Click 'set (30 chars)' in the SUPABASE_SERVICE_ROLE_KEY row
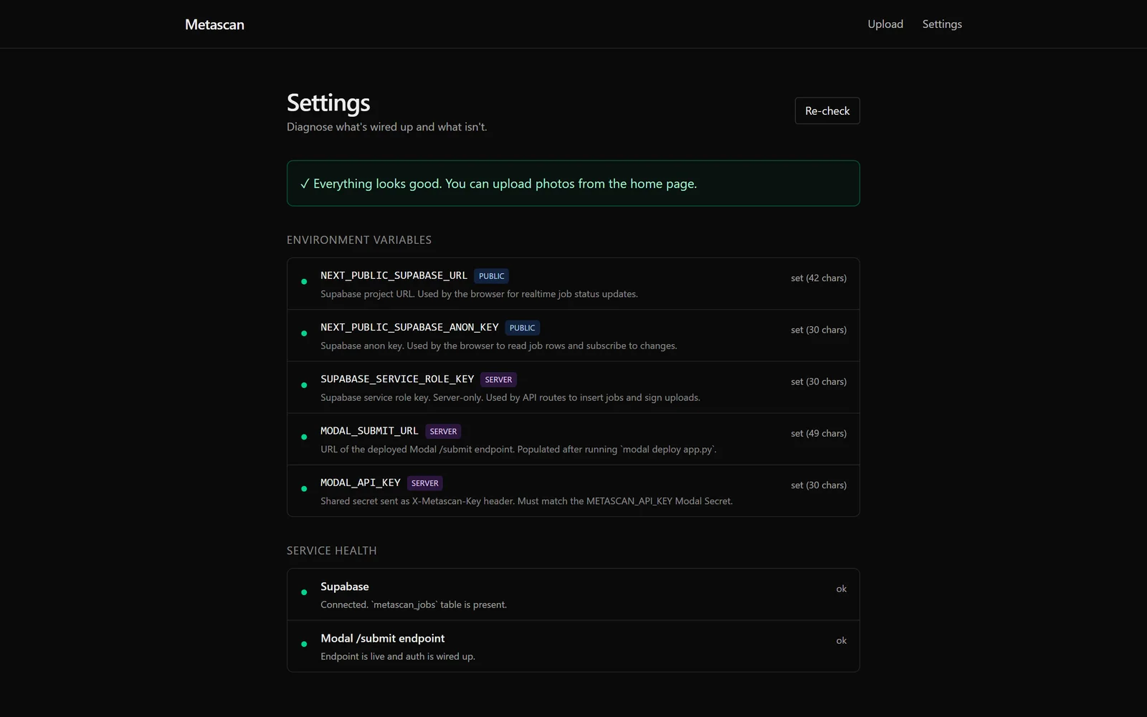 click(x=819, y=381)
